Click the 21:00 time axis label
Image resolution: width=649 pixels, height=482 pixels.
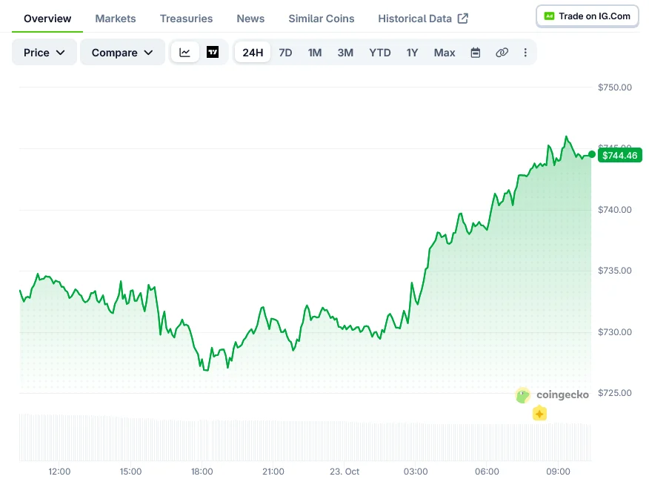[x=273, y=471]
